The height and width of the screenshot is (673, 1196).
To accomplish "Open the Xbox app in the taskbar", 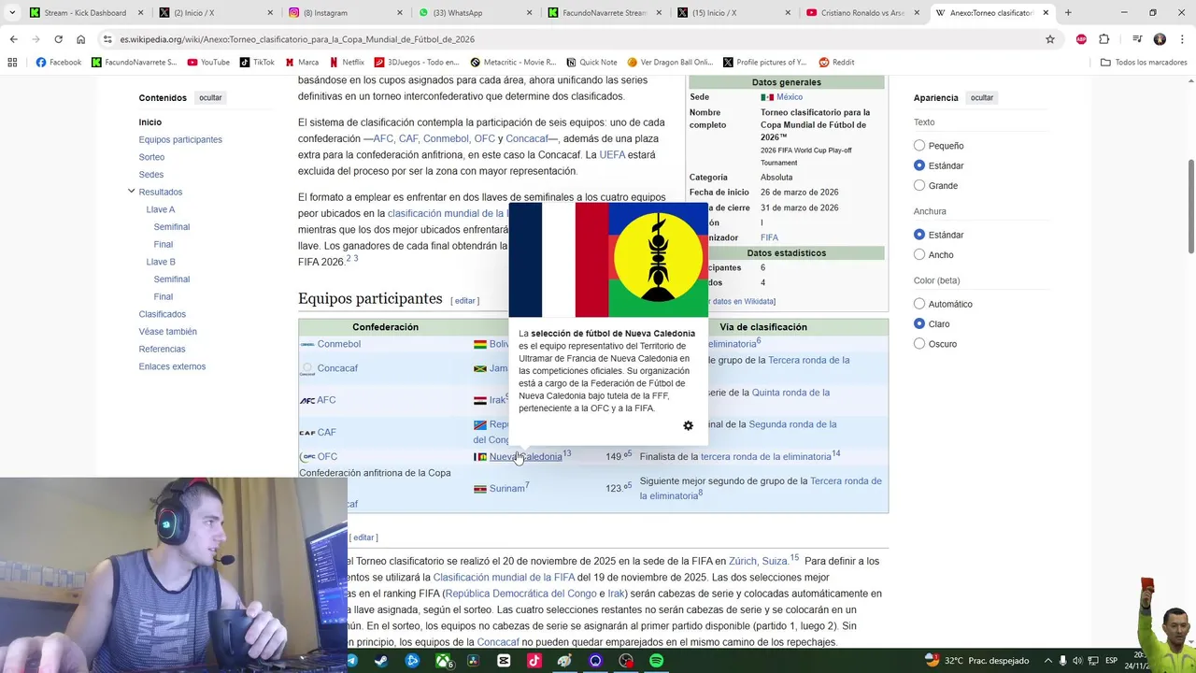I will coord(443,661).
